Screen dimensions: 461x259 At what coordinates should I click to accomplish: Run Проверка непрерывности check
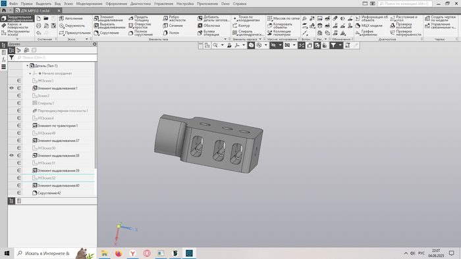pyautogui.click(x=406, y=33)
